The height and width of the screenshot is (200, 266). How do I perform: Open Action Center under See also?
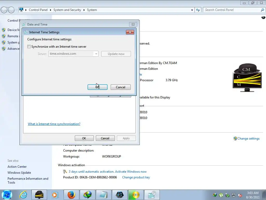17,167
